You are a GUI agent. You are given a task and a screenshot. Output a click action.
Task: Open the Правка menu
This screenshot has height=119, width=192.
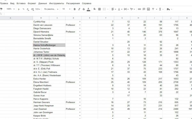4,4
